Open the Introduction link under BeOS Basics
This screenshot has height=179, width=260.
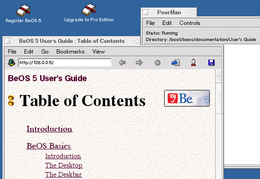(x=63, y=156)
